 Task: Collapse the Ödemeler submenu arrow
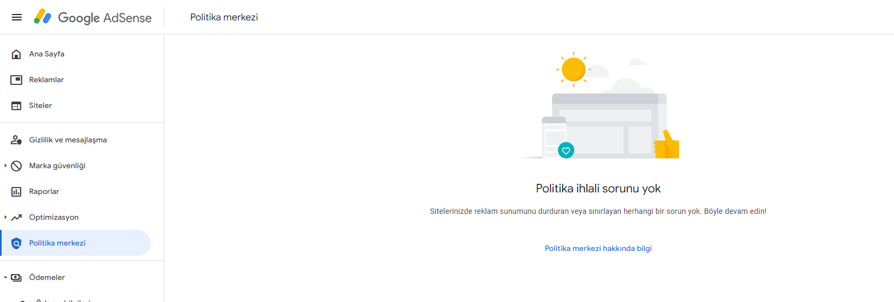pyautogui.click(x=5, y=277)
